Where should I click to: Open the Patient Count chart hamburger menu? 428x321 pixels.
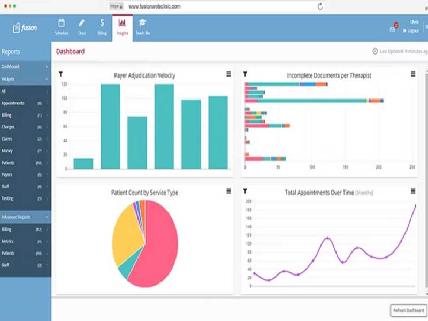click(229, 191)
